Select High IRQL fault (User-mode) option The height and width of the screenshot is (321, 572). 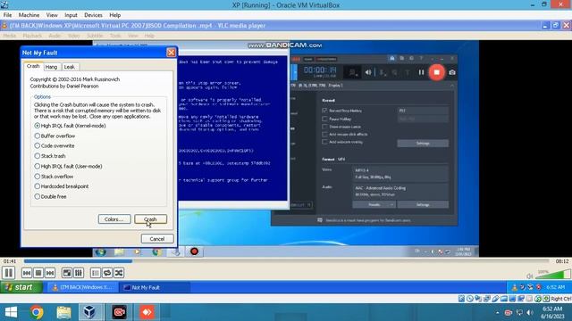click(68, 166)
